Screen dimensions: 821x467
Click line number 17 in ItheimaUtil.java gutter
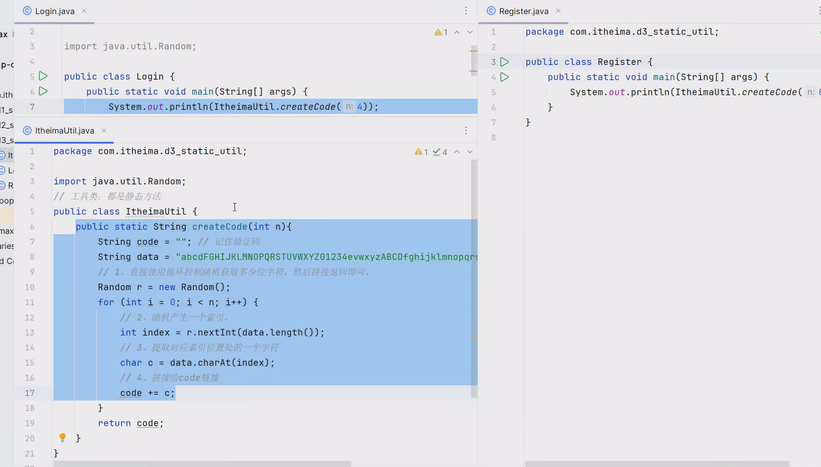pyautogui.click(x=30, y=393)
